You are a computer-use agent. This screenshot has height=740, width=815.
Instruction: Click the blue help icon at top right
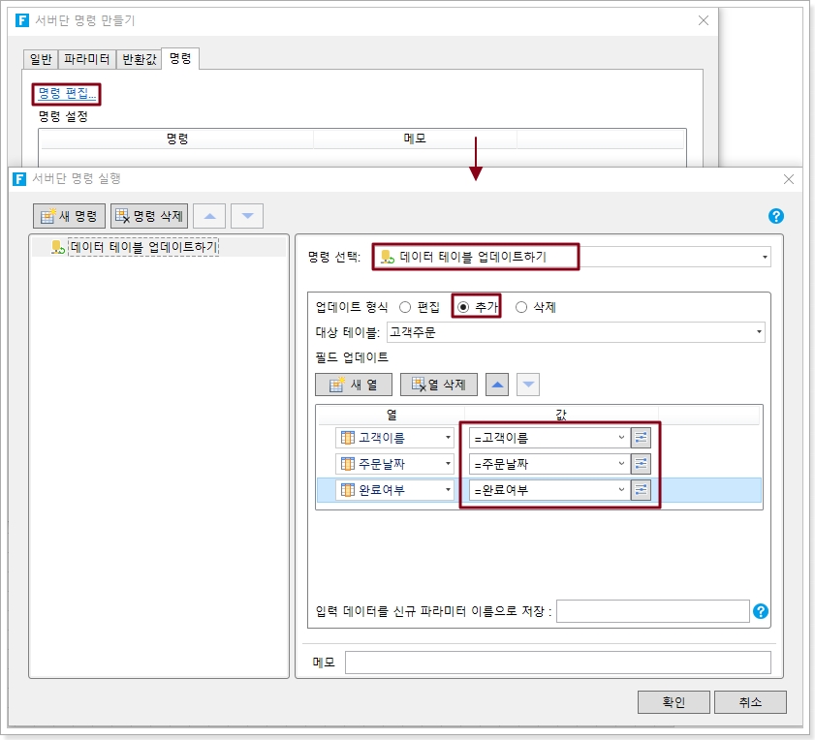point(775,216)
